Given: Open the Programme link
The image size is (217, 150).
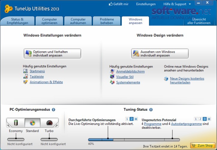Looking at the screenshot, I should coord(153,124).
